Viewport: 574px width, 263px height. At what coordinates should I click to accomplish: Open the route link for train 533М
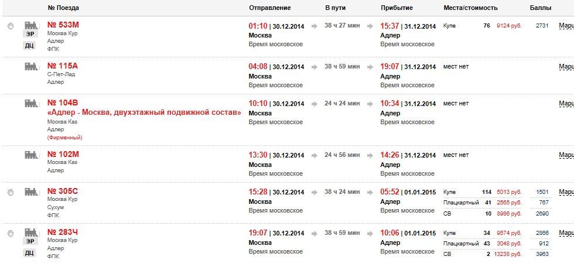point(566,26)
